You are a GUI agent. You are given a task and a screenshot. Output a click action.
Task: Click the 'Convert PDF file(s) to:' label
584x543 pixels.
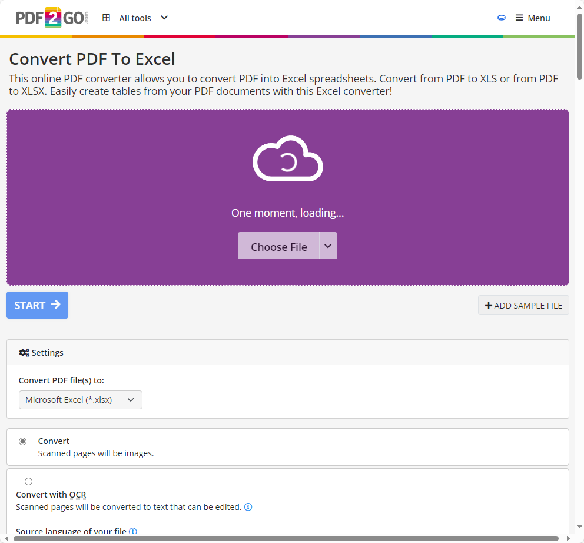tap(61, 380)
